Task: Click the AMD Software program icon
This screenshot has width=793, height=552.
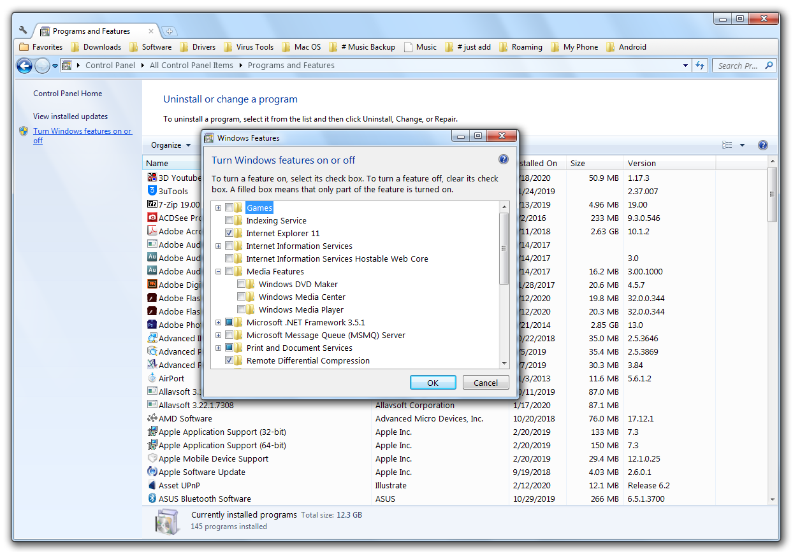Action: tap(152, 418)
